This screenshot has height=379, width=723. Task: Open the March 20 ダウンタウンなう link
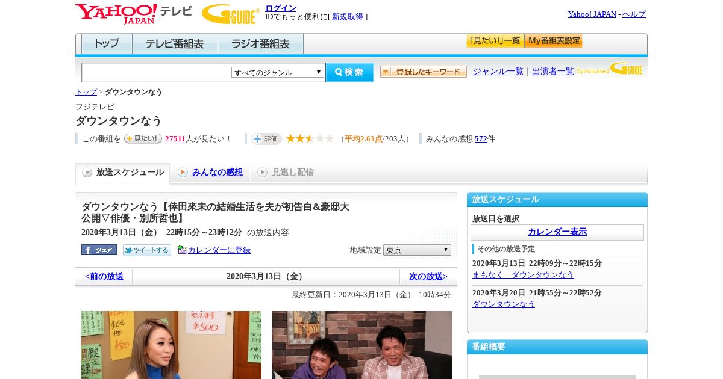tap(504, 304)
